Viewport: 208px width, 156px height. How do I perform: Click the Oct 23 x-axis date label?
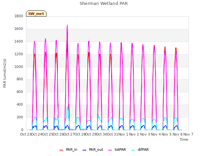point(26,134)
